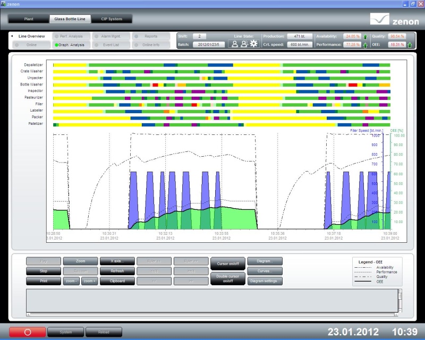This screenshot has height=340, width=425.
Task: Open the Plant tab
Action: [x=29, y=19]
